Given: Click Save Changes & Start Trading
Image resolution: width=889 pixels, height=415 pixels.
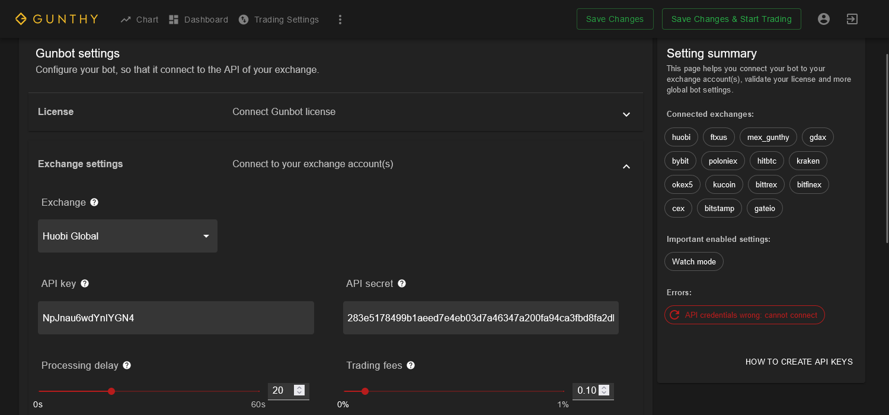Looking at the screenshot, I should click(731, 19).
